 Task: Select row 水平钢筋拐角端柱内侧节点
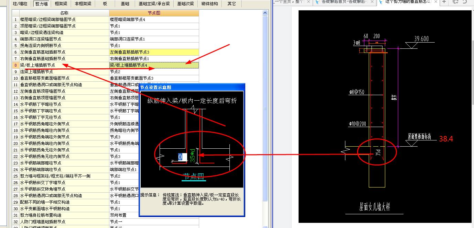pyautogui.click(x=64, y=144)
